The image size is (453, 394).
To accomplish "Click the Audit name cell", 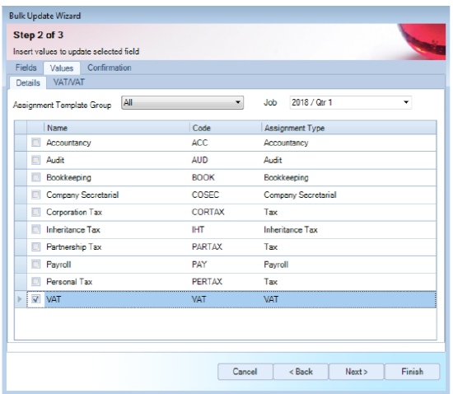I will coord(117,160).
